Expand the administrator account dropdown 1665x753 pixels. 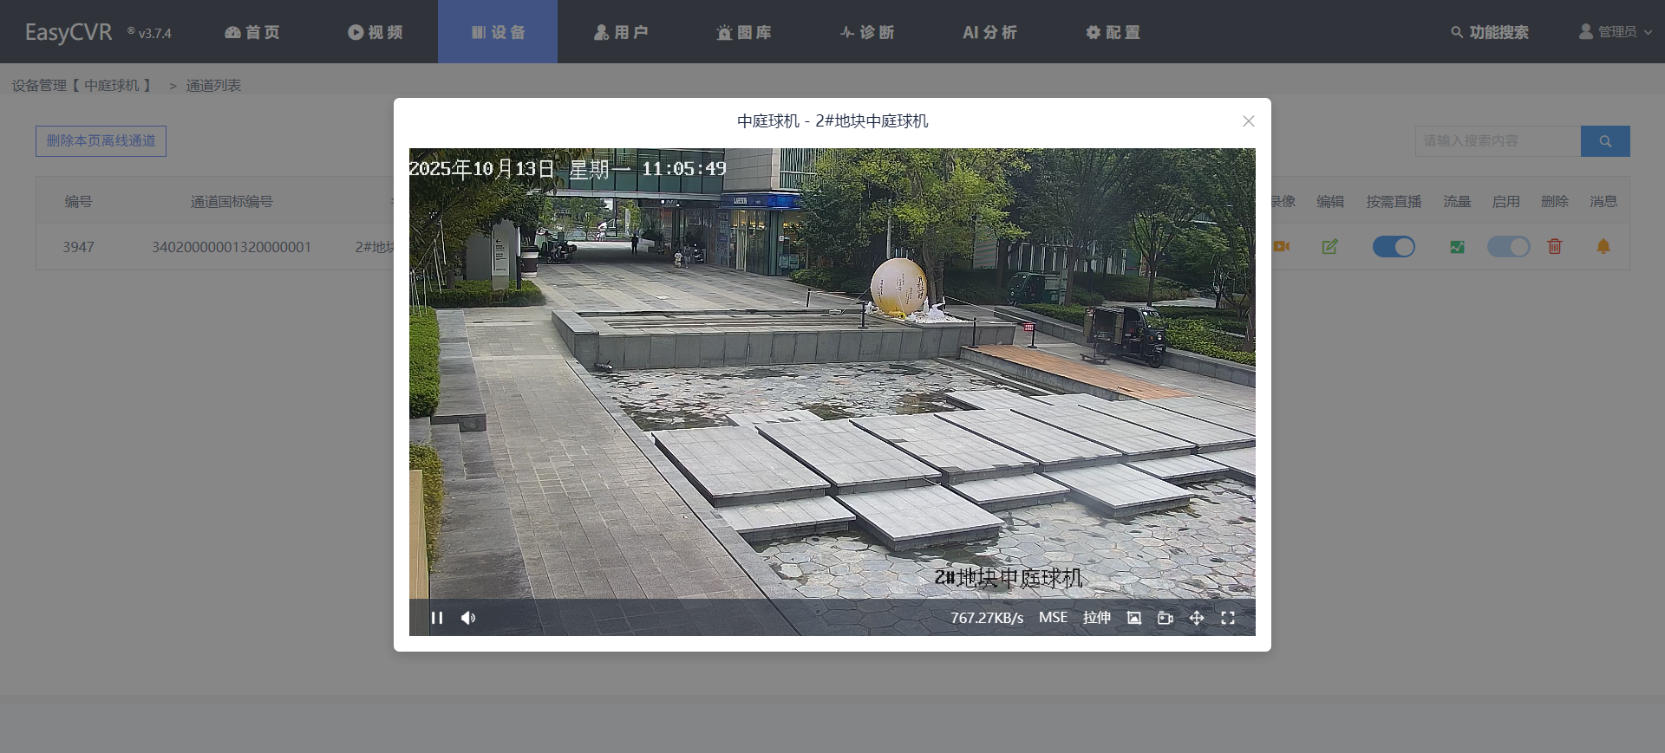pos(1616,32)
